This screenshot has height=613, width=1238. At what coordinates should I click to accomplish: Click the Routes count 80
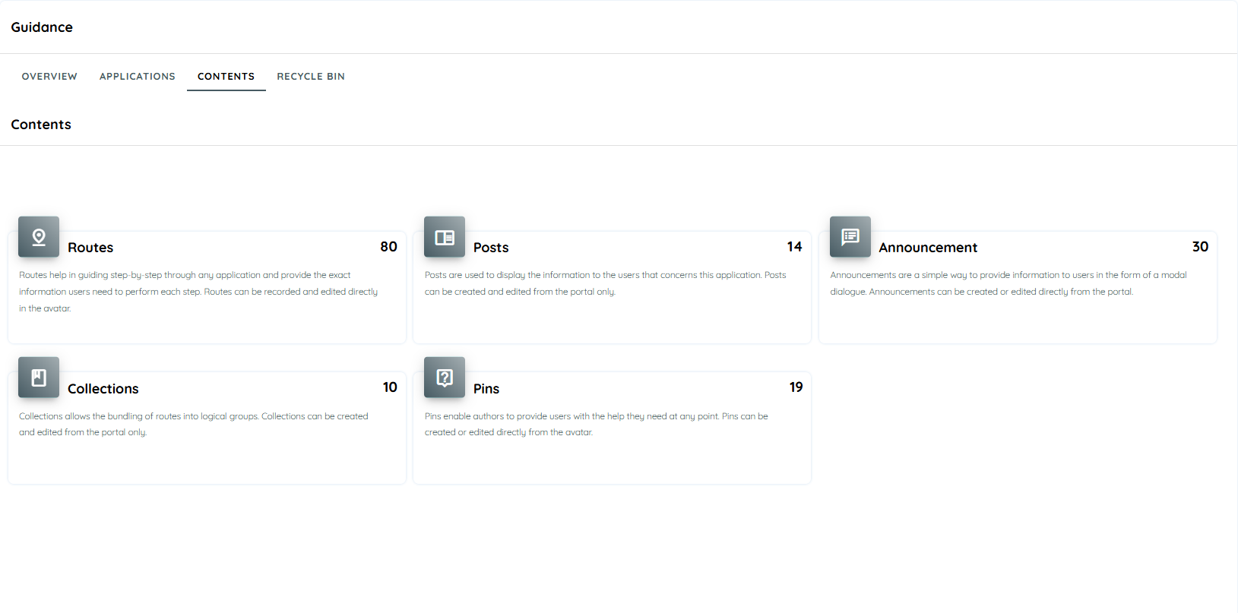click(x=388, y=247)
